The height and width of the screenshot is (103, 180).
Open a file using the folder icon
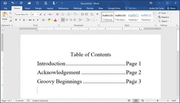(29, 3)
